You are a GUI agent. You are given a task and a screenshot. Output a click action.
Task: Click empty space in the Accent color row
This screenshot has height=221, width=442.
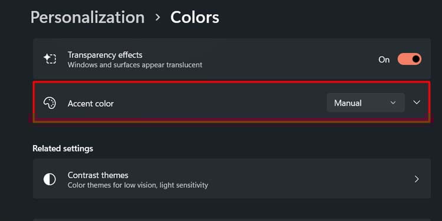tap(220, 103)
